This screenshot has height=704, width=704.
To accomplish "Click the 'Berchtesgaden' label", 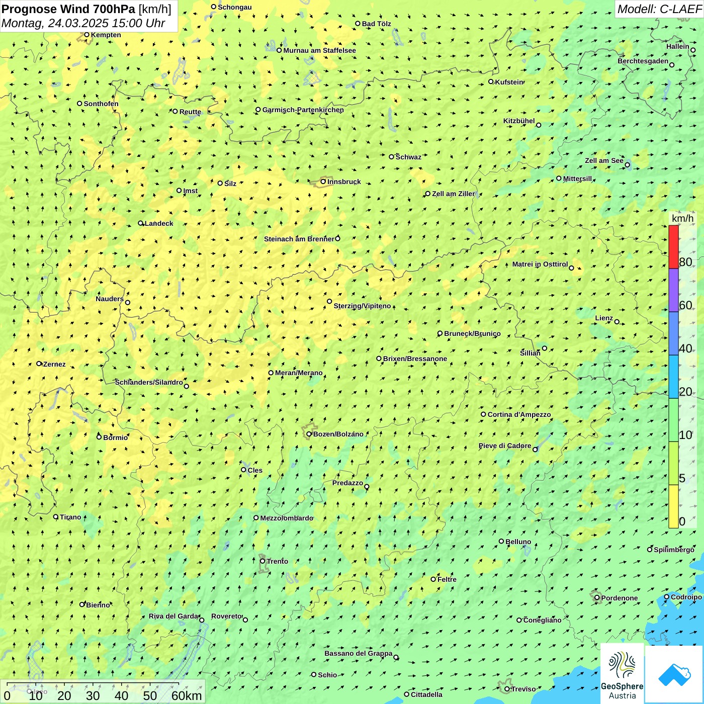I will (x=643, y=61).
